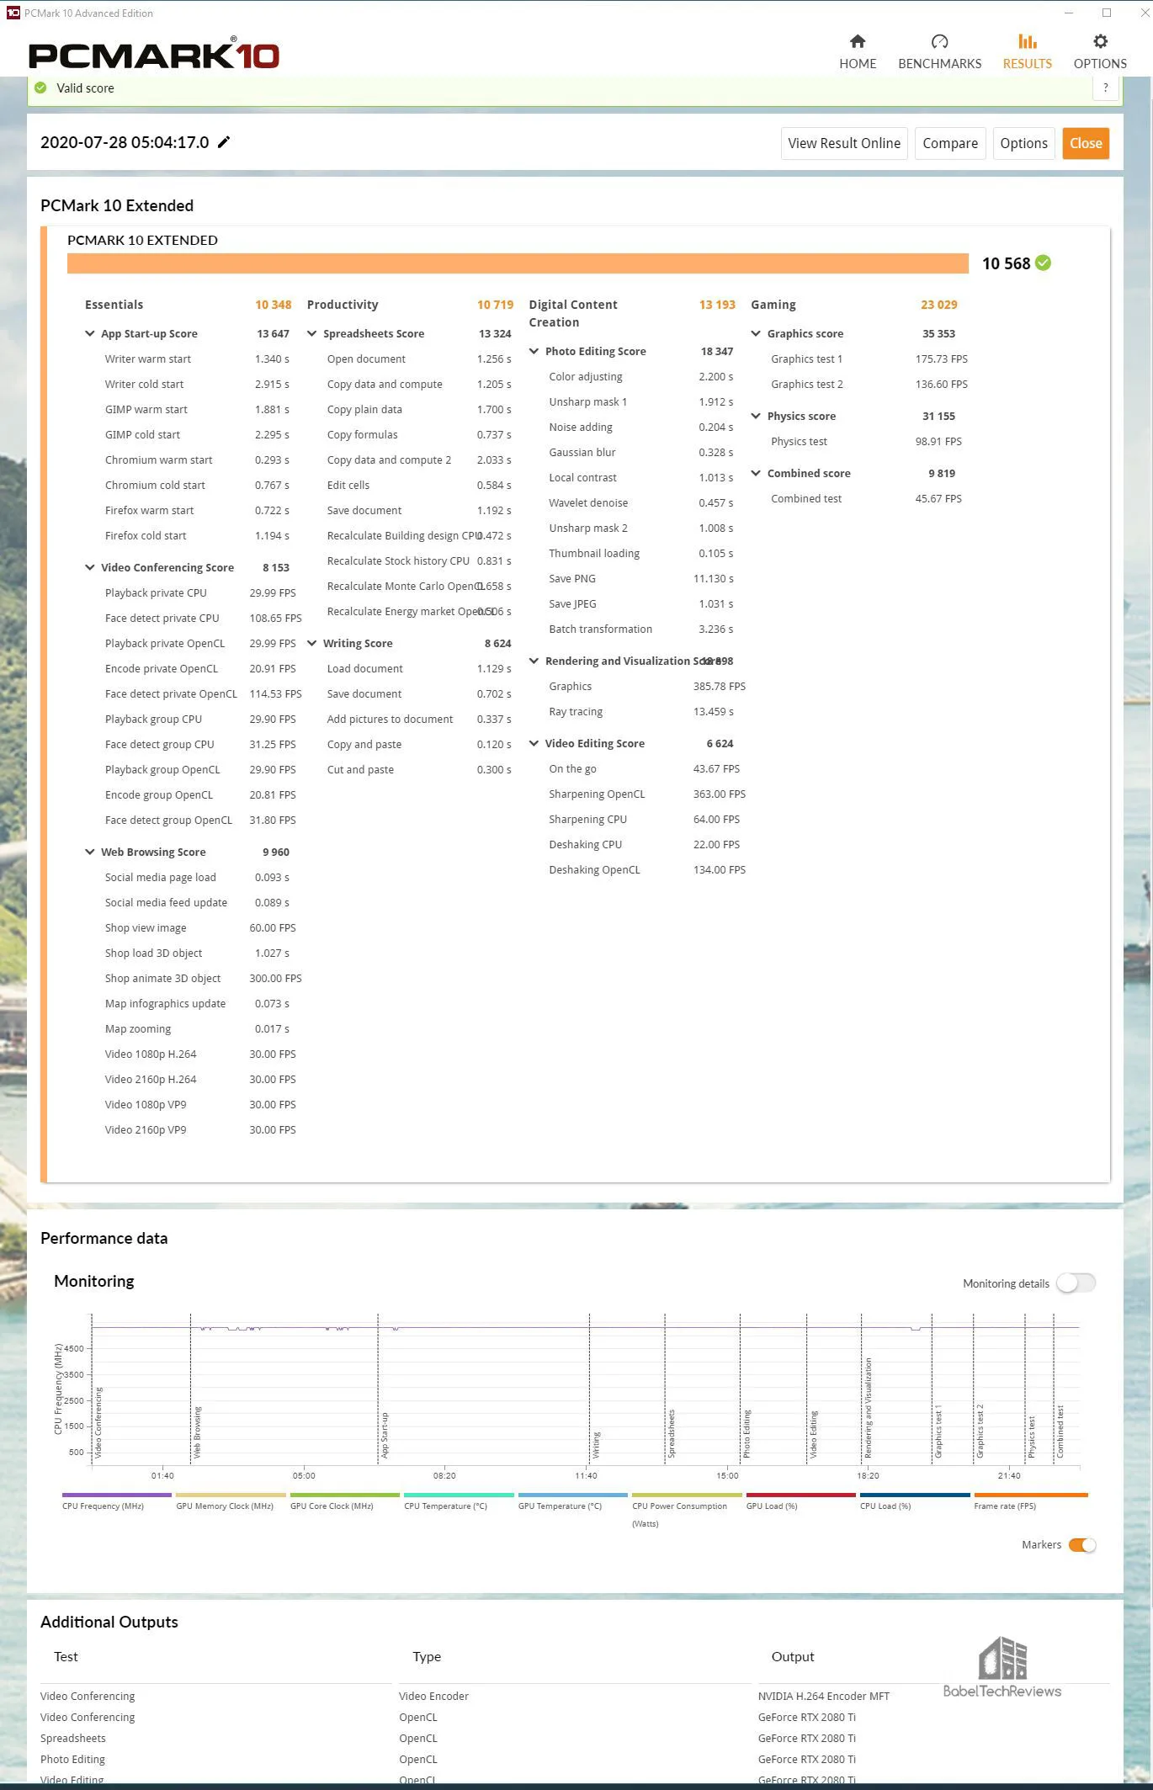The height and width of the screenshot is (1790, 1153).
Task: Select the NVIDIA H.264 Encoder MFT output
Action: point(823,1697)
